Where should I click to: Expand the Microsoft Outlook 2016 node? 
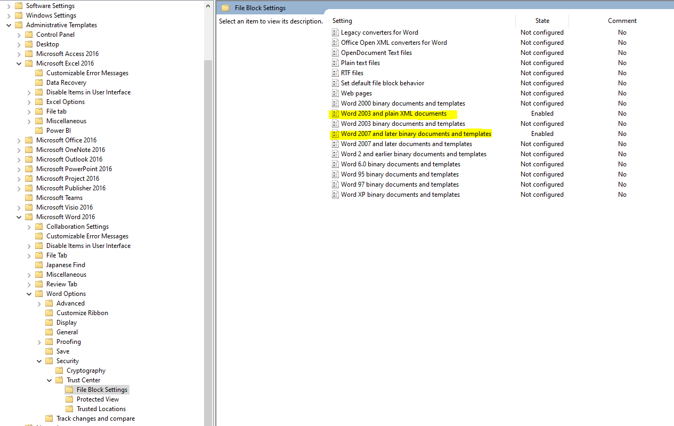[19, 159]
